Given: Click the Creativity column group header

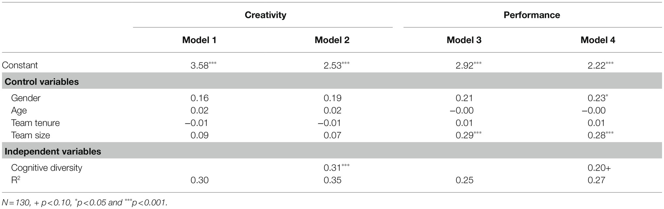Looking at the screenshot, I should [x=265, y=15].
